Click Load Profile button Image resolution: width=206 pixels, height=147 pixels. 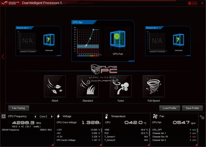coord(169,108)
